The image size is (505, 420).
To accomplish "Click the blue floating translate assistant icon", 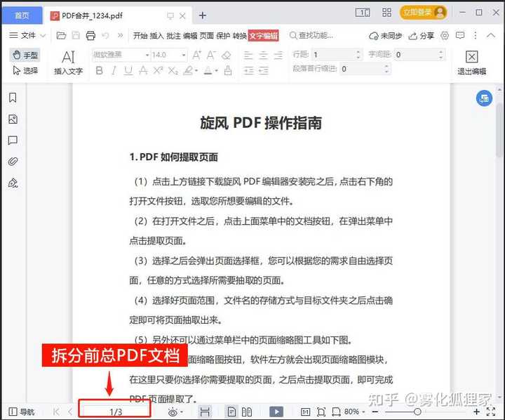I will tap(484, 98).
